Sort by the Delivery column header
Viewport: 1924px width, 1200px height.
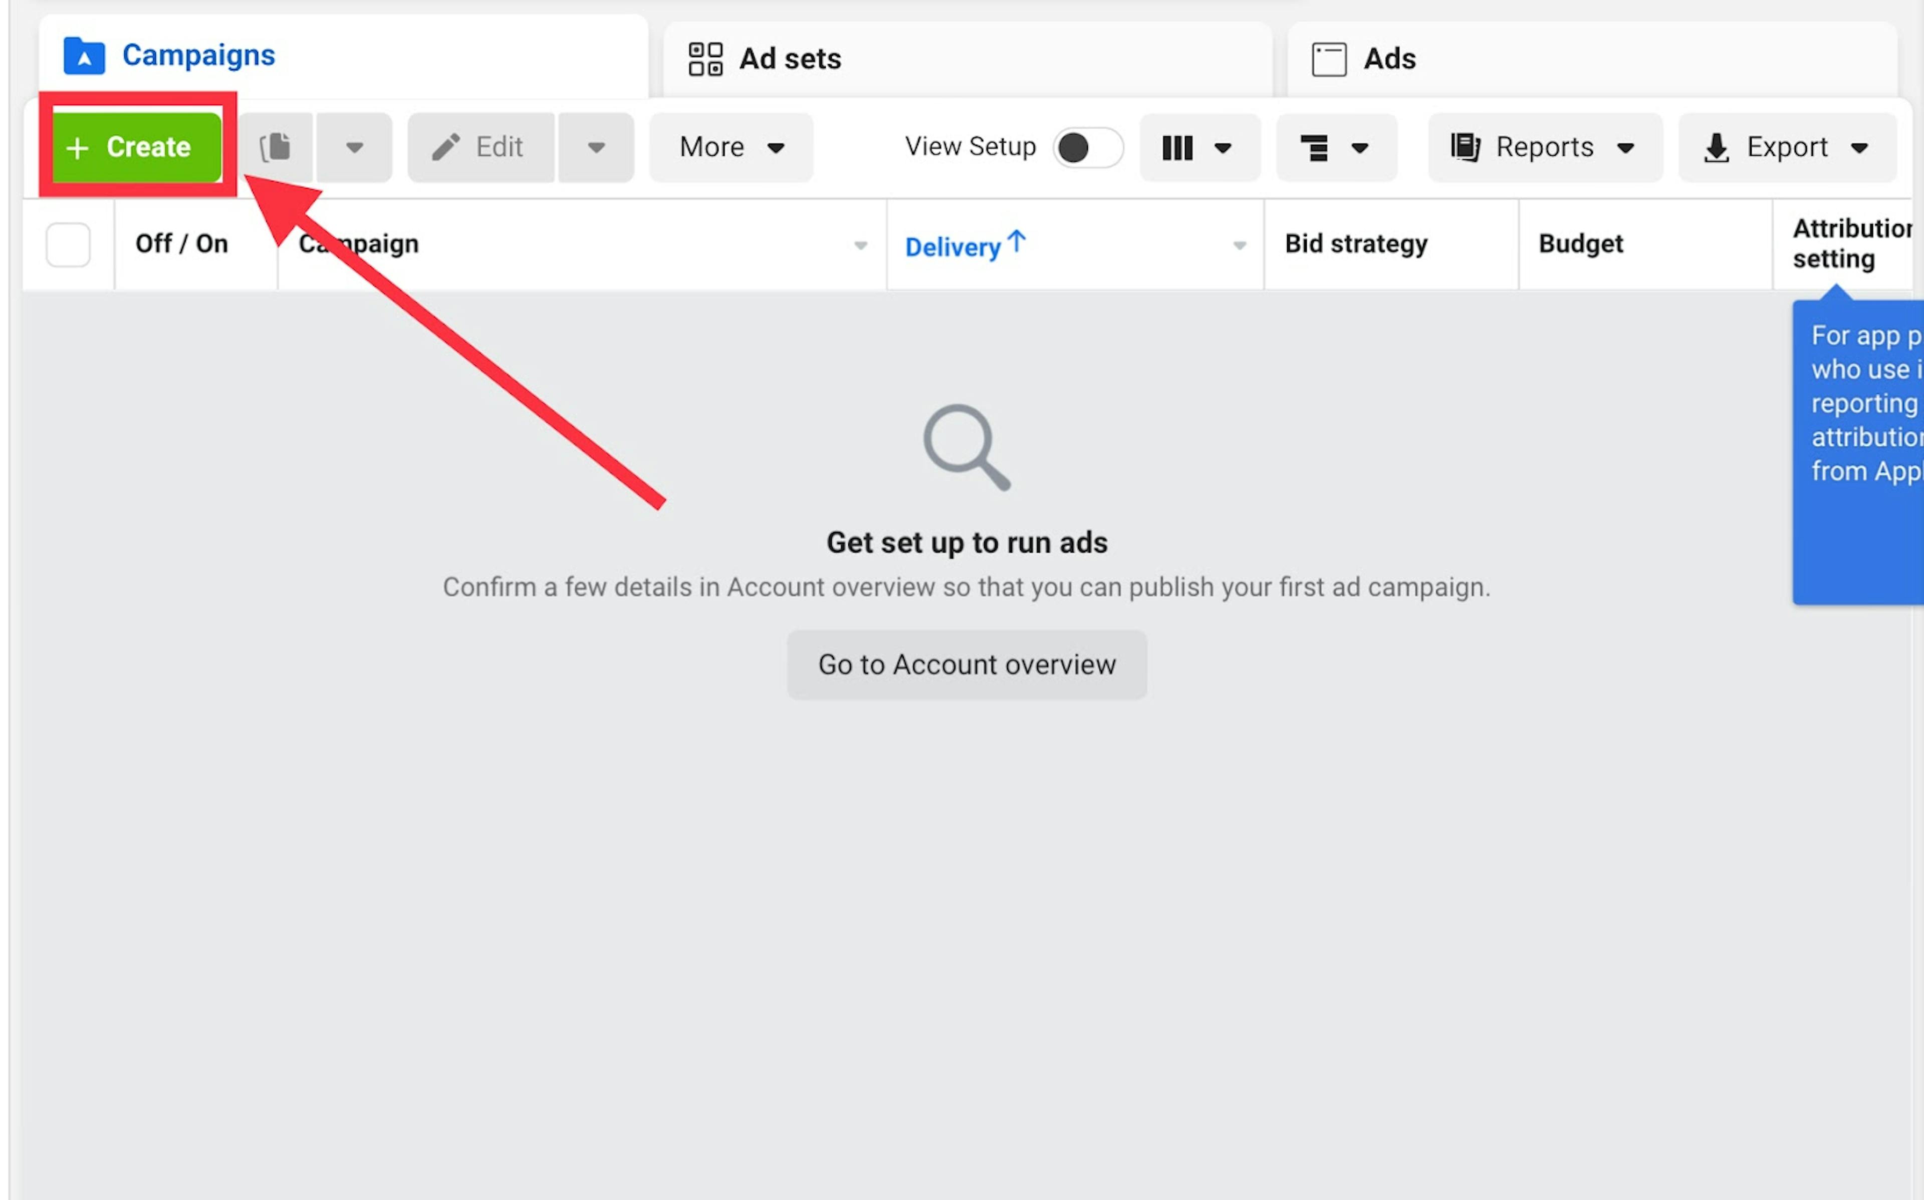(953, 247)
